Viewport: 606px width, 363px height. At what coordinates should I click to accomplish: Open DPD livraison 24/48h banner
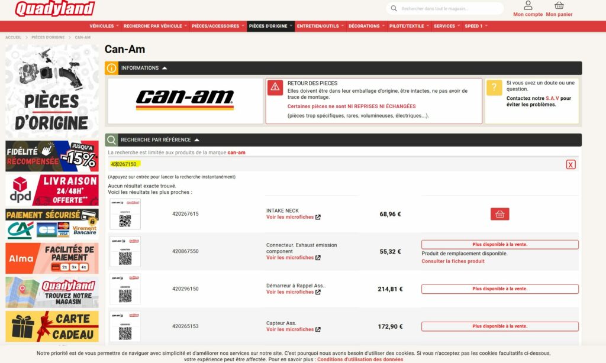tap(52, 190)
